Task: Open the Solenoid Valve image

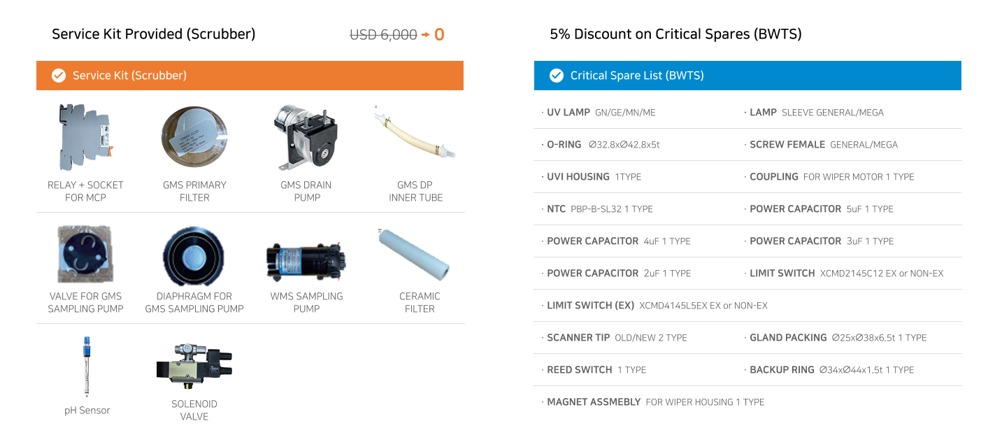Action: click(x=194, y=366)
